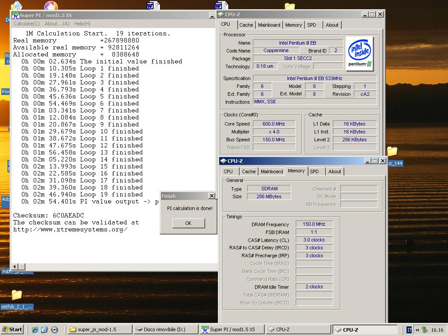This screenshot has width=448, height=336.
Task: Select Cache tab in upper CPU-Z window
Action: point(246,25)
